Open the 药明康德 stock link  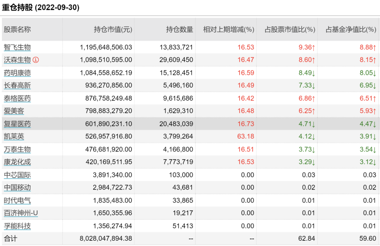[x=17, y=73]
